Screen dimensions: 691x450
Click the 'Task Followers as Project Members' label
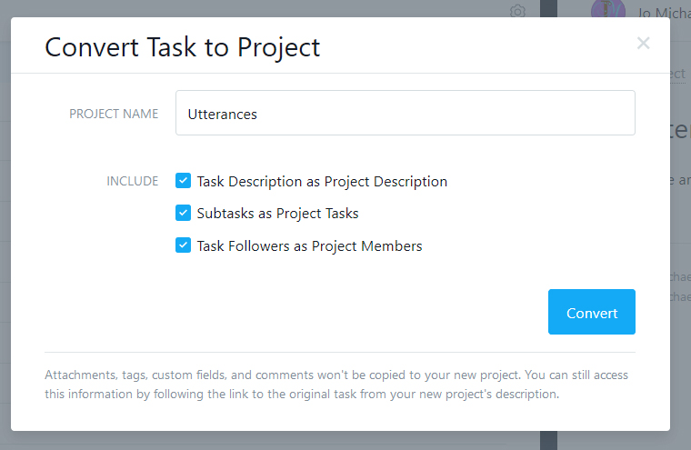pos(309,245)
